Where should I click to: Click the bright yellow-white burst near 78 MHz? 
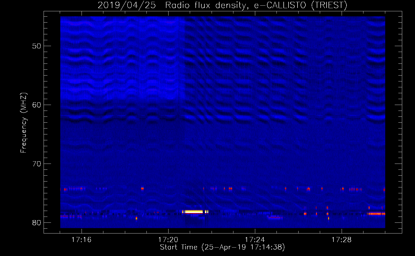194,212
